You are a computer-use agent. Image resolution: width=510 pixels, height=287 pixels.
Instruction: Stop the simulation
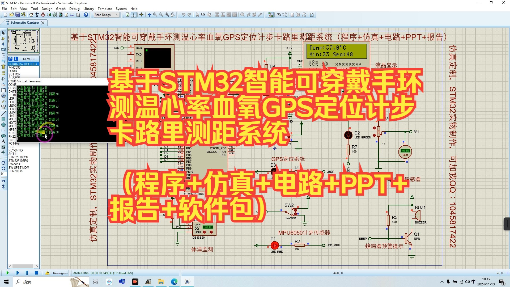point(36,273)
